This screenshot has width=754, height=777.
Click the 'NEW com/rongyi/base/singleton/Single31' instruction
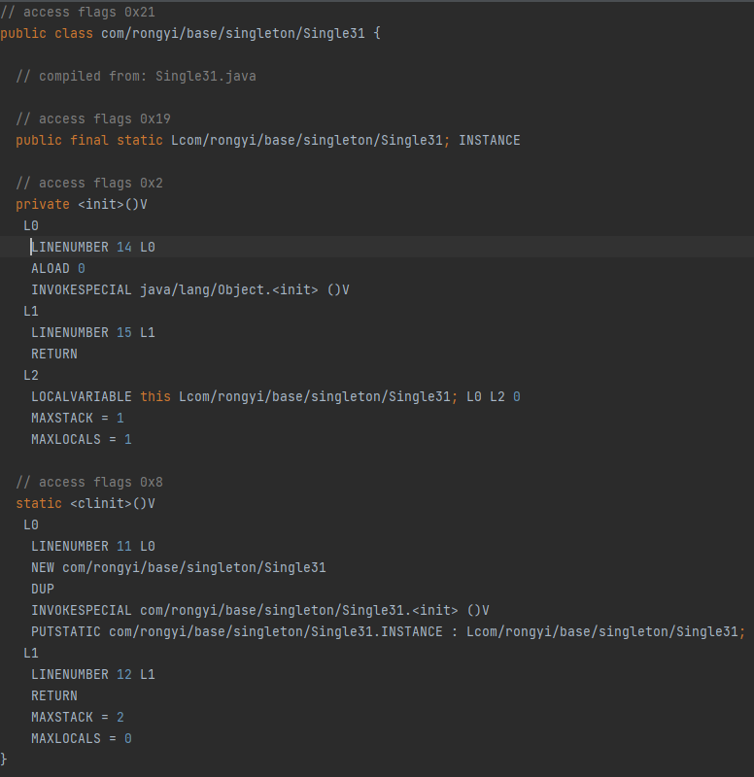click(179, 567)
